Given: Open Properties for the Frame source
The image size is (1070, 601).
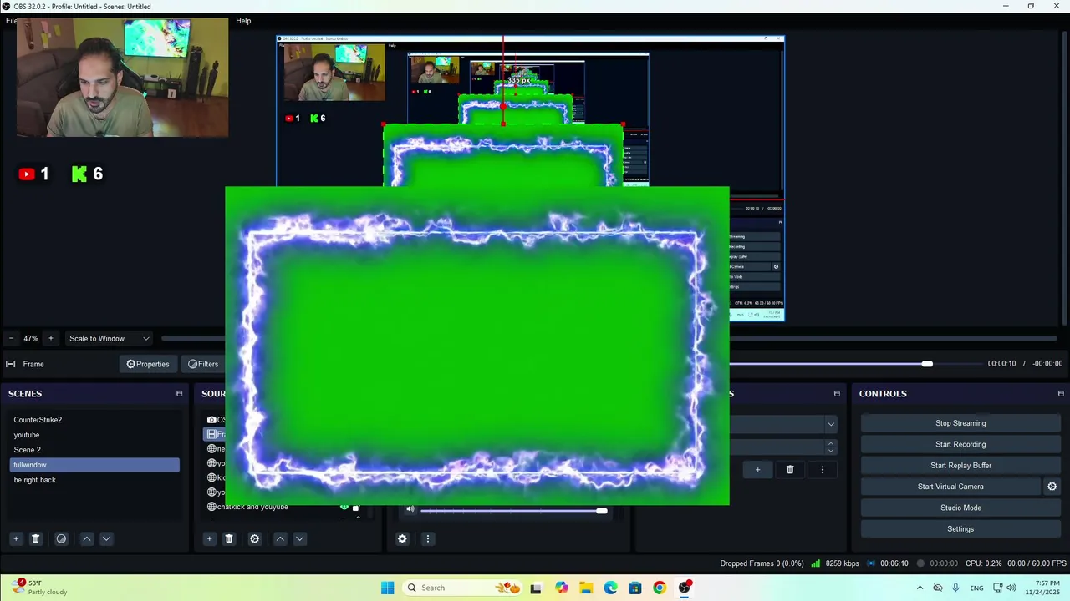Looking at the screenshot, I should [148, 364].
